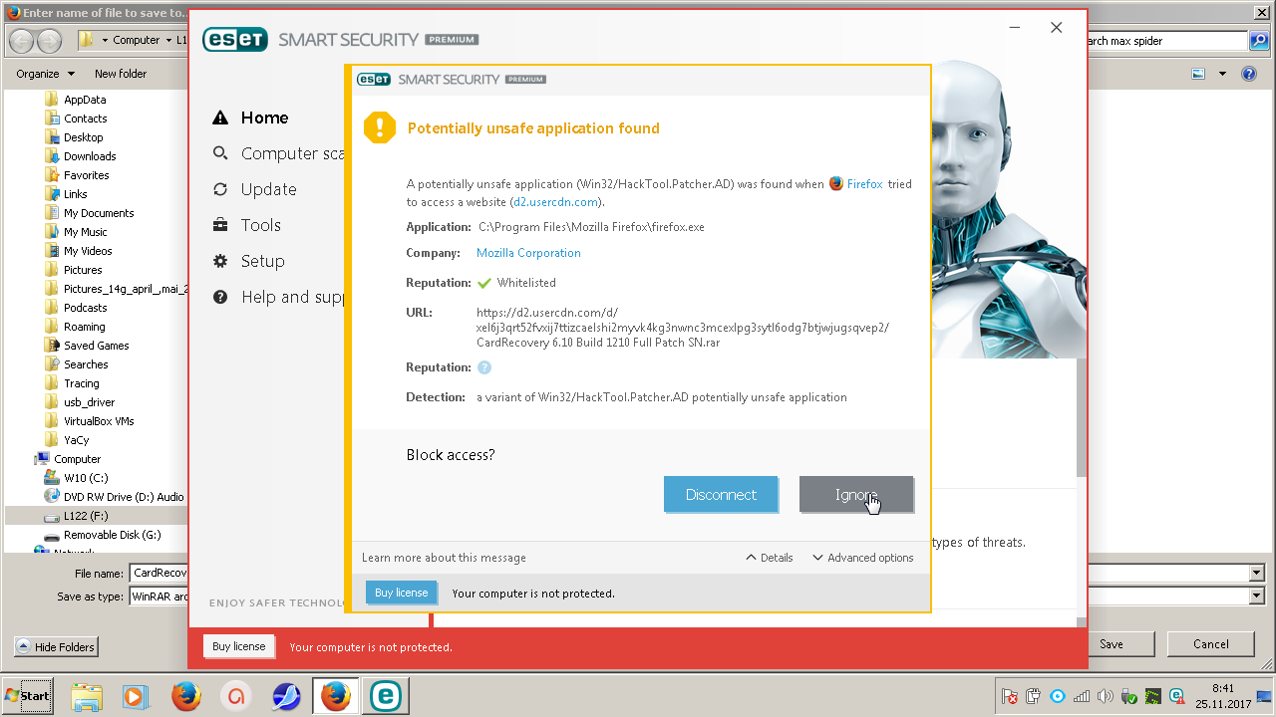Follow the Mozilla Corporation company link
Image resolution: width=1276 pixels, height=717 pixels.
tap(528, 253)
